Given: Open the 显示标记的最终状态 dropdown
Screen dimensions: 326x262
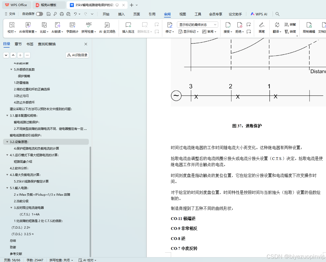Looking at the screenshot, I should click(x=197, y=25).
